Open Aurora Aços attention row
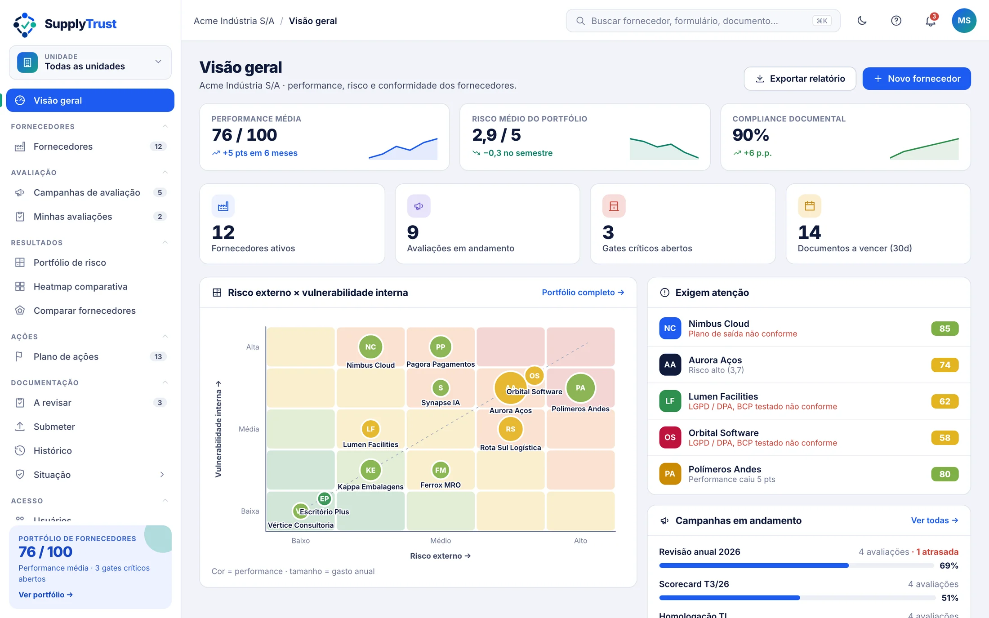This screenshot has height=618, width=989. click(x=809, y=365)
